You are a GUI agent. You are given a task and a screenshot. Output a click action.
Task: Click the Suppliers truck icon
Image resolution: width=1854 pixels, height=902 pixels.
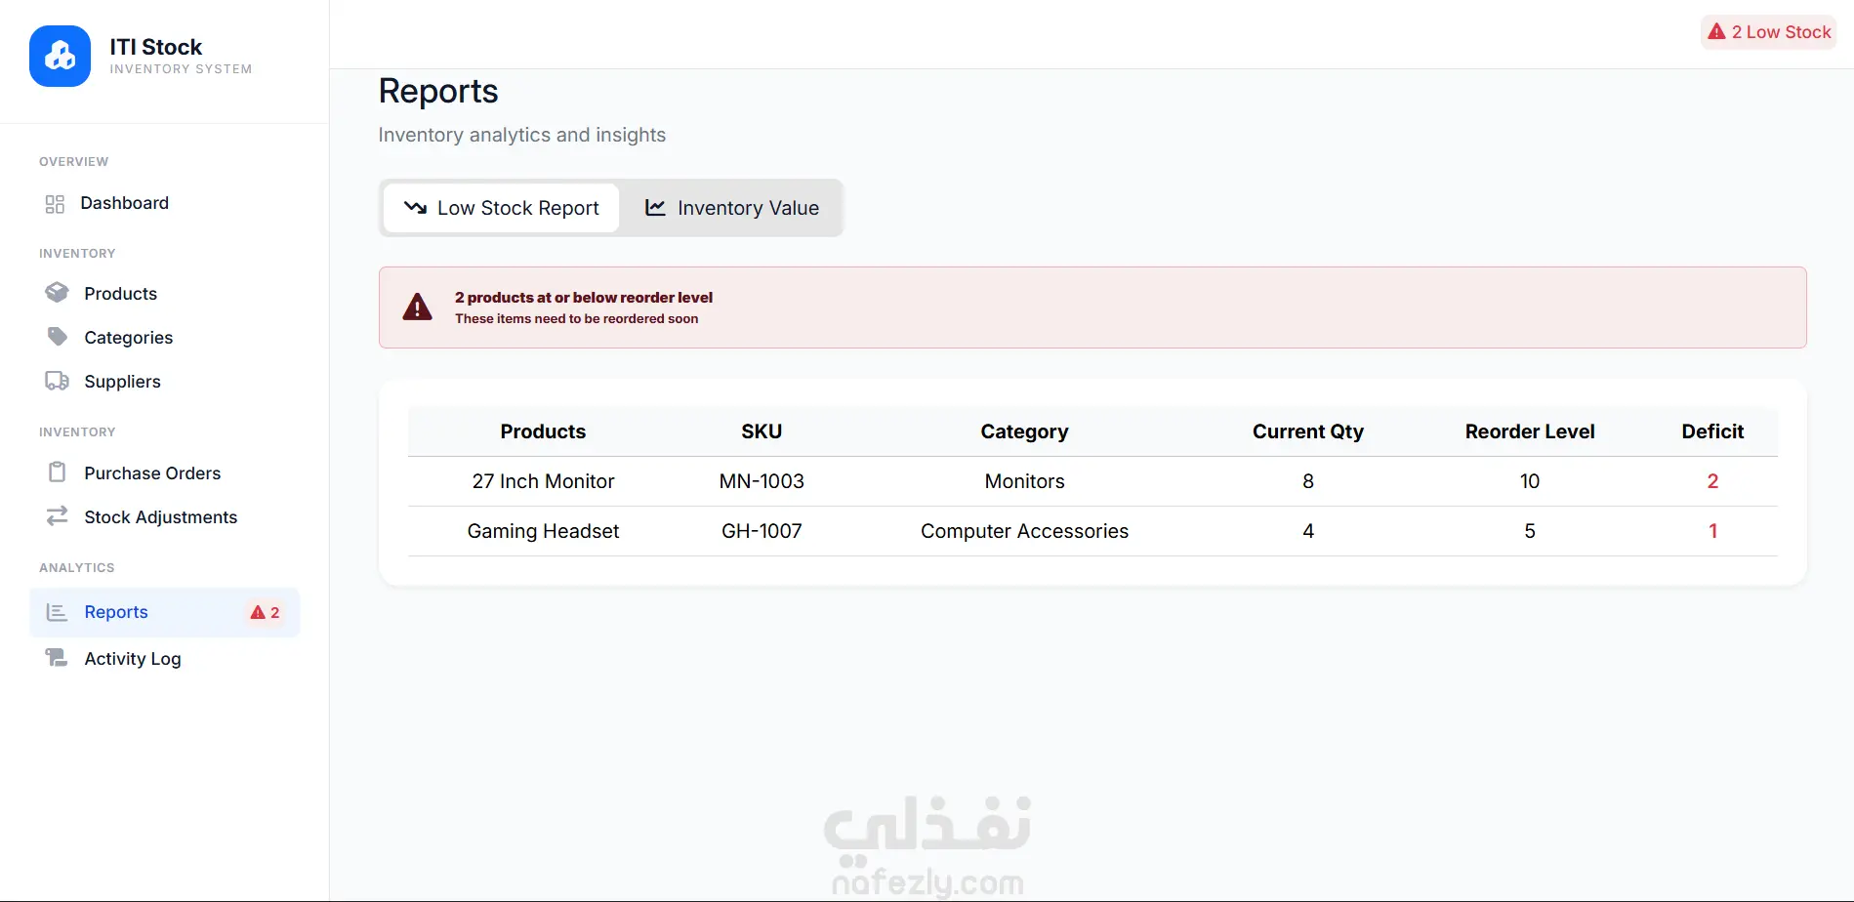[x=57, y=381]
